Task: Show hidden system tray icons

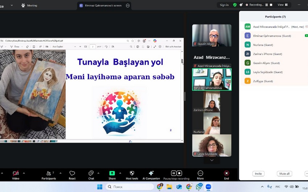Action: point(262,187)
